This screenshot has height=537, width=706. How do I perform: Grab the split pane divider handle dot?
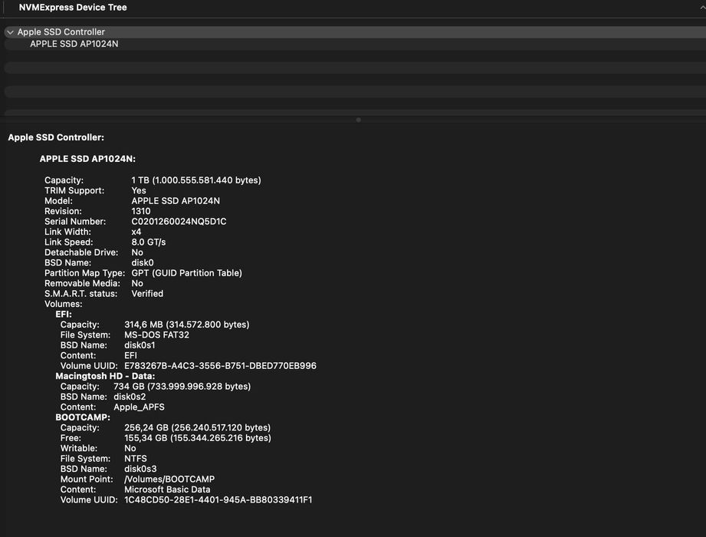click(359, 120)
